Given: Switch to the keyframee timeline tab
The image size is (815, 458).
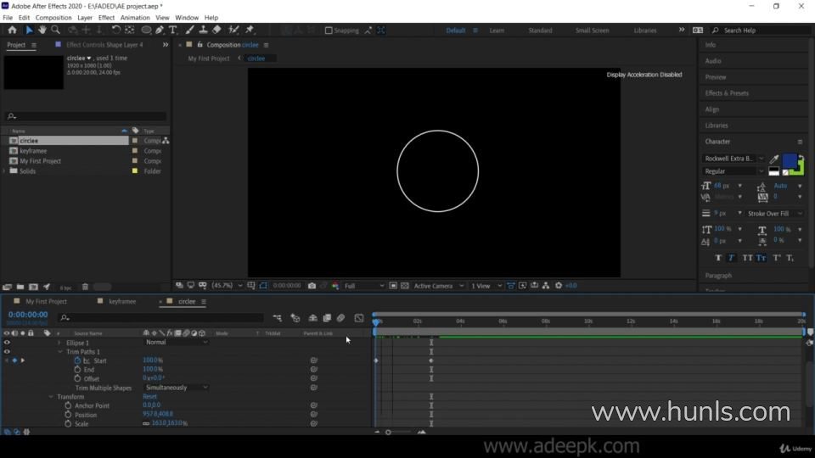Looking at the screenshot, I should tap(121, 301).
